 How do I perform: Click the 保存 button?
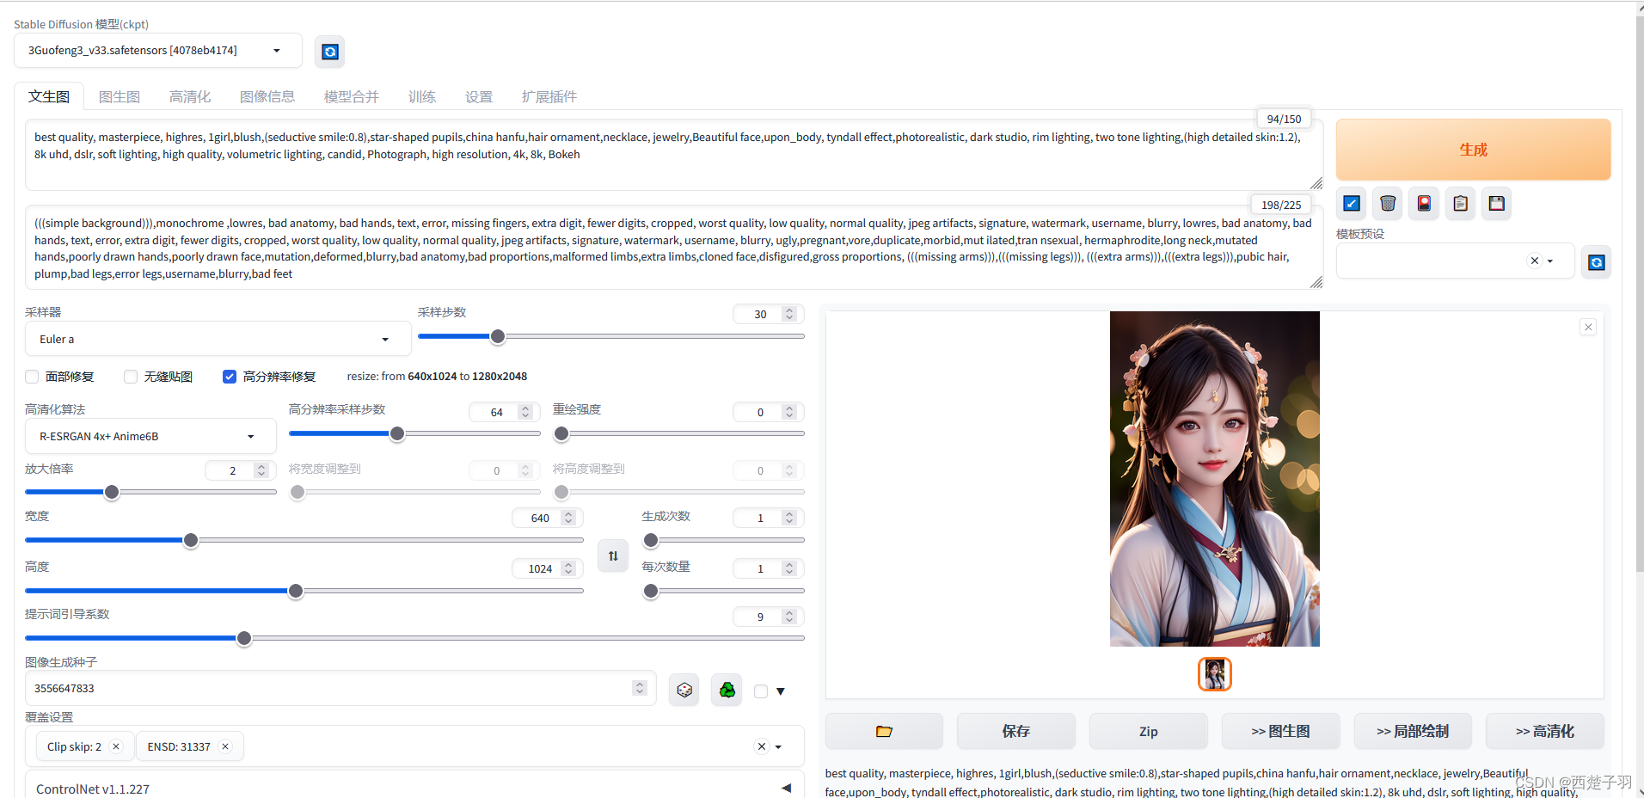(x=1016, y=731)
